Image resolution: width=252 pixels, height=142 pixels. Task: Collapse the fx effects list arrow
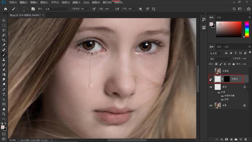point(248,87)
